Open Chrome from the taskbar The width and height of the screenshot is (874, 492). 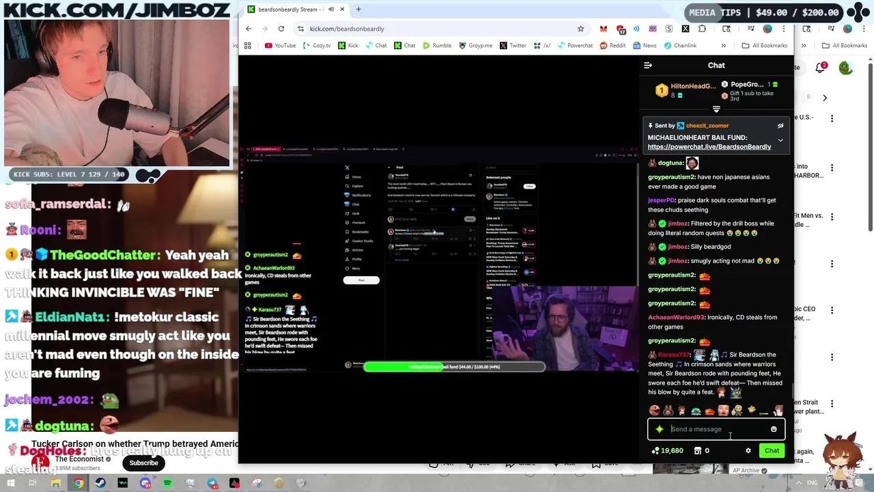79,484
